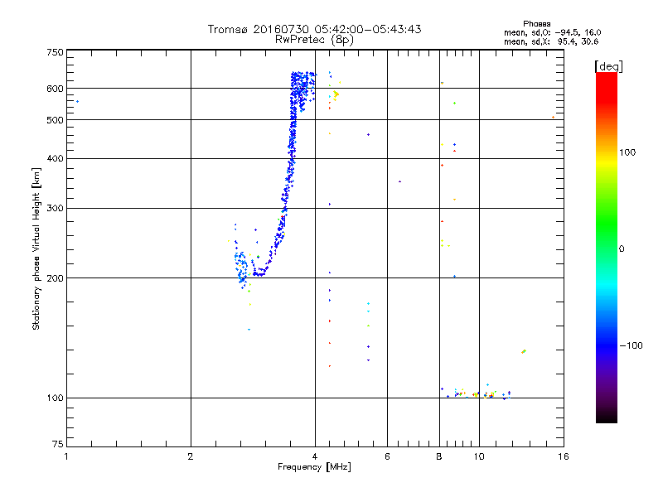Click x-axis tick label '4'

(x=315, y=456)
